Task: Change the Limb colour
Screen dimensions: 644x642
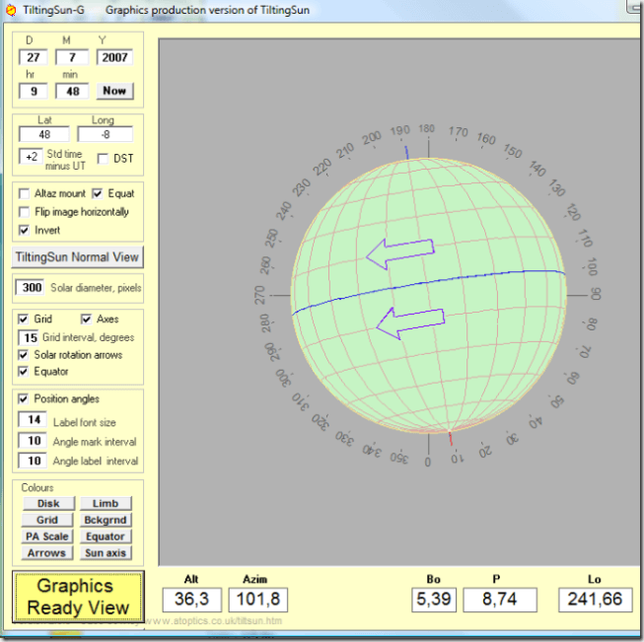Action: [x=106, y=503]
